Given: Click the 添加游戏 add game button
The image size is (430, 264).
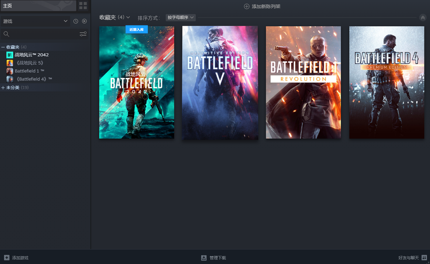Looking at the screenshot, I should 16,258.
